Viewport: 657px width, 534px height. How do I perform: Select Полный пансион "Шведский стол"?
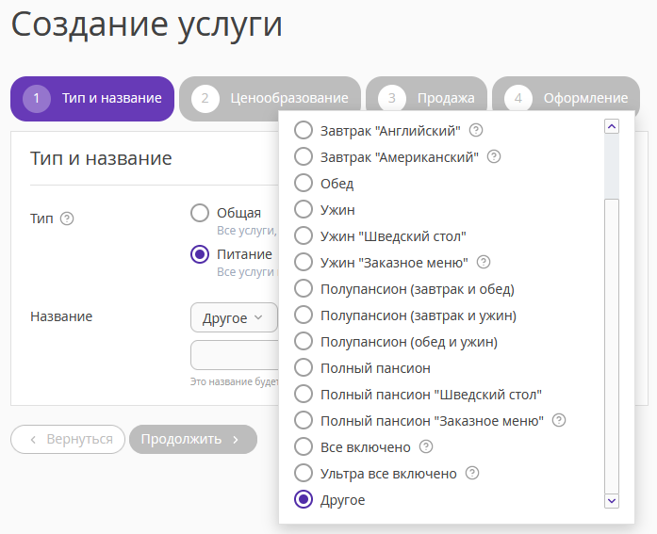(x=304, y=394)
